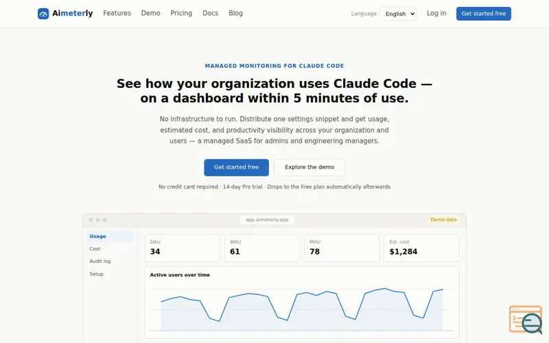
Task: Select Usage in demo sidebar
Action: 110,236
